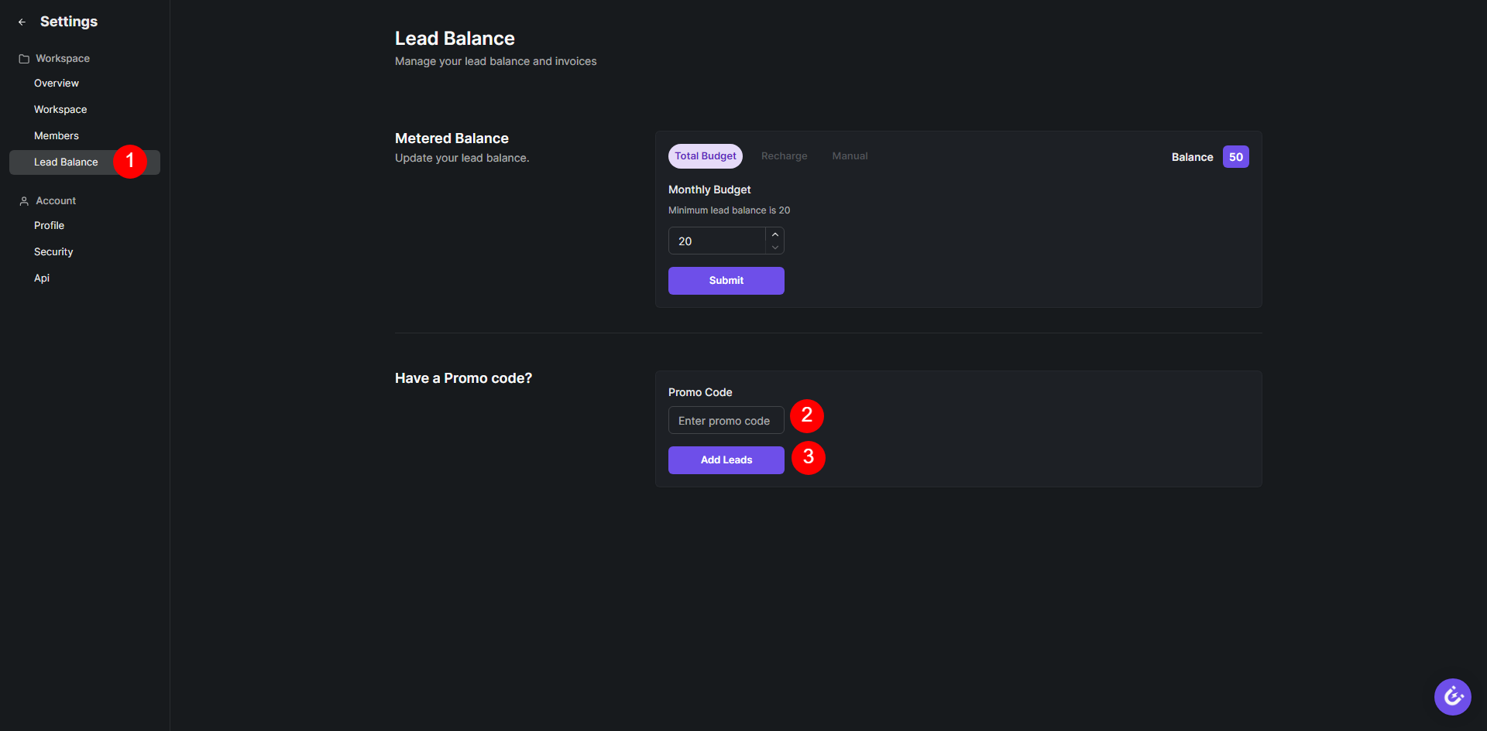
Task: Select Lead Balance in the sidebar
Action: click(x=84, y=162)
